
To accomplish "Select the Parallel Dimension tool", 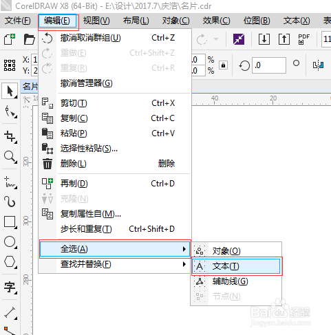I will point(10,313).
